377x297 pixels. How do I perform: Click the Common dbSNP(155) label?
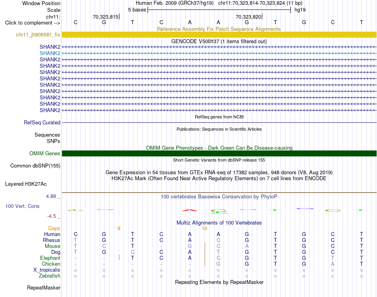pos(35,166)
